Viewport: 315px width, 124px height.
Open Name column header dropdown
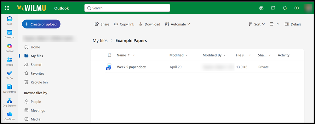[134, 55]
